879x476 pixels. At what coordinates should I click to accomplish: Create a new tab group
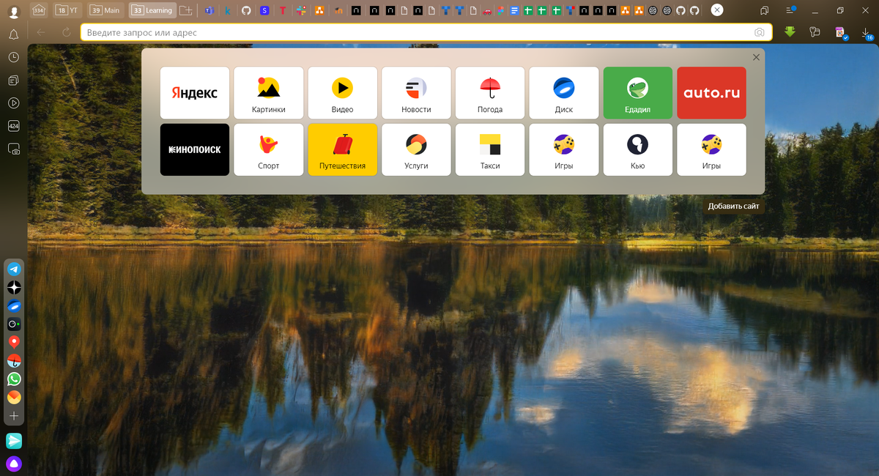(186, 10)
